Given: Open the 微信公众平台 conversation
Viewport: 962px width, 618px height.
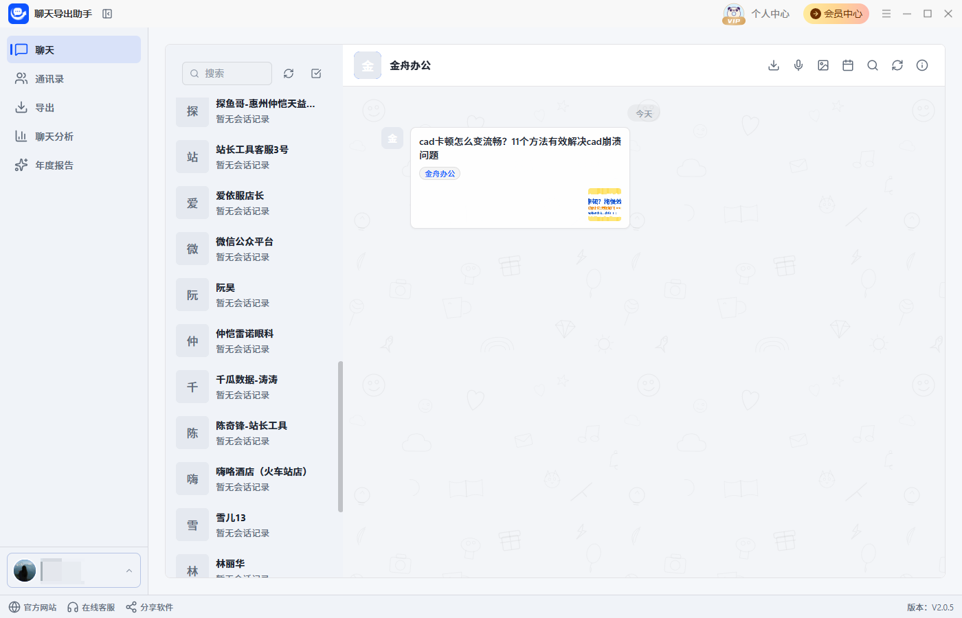Looking at the screenshot, I should coord(253,249).
